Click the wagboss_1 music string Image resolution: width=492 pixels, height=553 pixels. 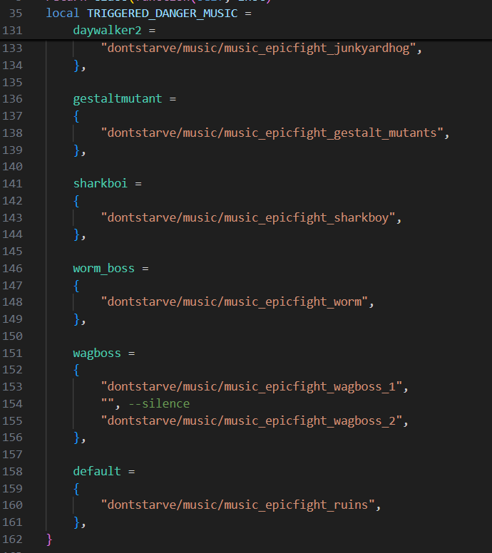(254, 387)
